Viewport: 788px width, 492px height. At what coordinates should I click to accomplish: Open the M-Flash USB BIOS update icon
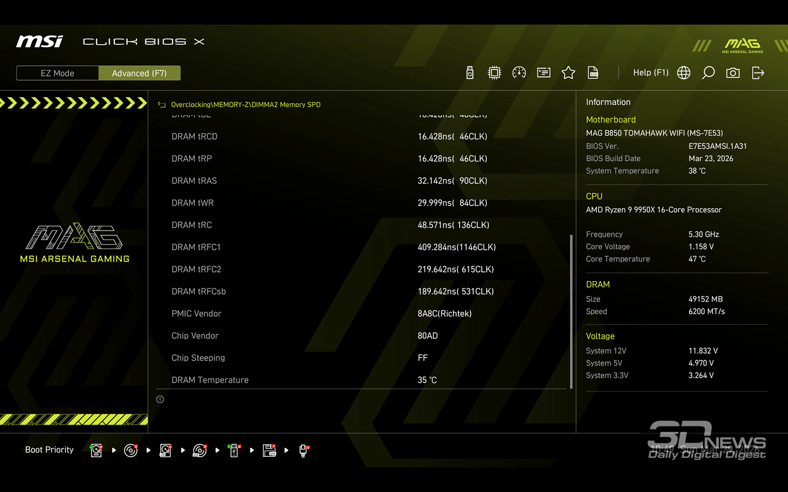click(x=470, y=73)
